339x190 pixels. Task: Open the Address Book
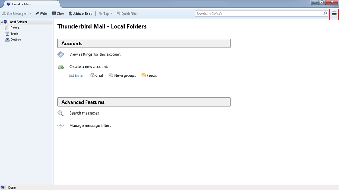[80, 14]
